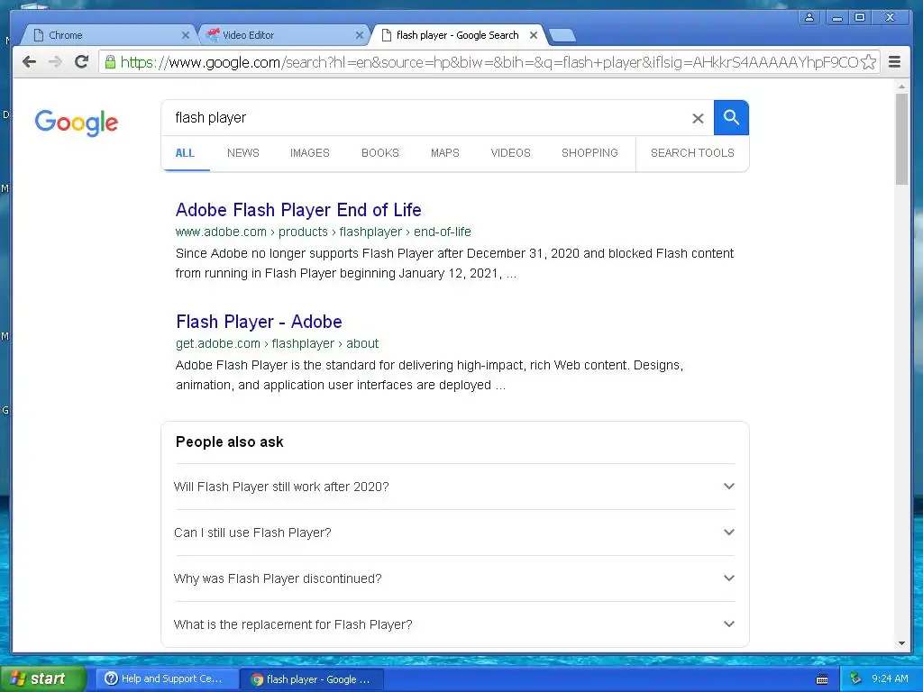Expand 'Why was Flash Player discontinued?' chevron
923x692 pixels.
tap(728, 578)
